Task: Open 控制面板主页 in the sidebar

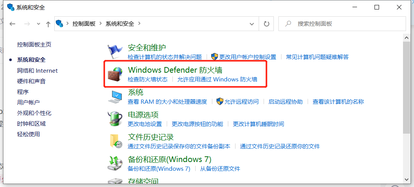Action: [x=34, y=44]
